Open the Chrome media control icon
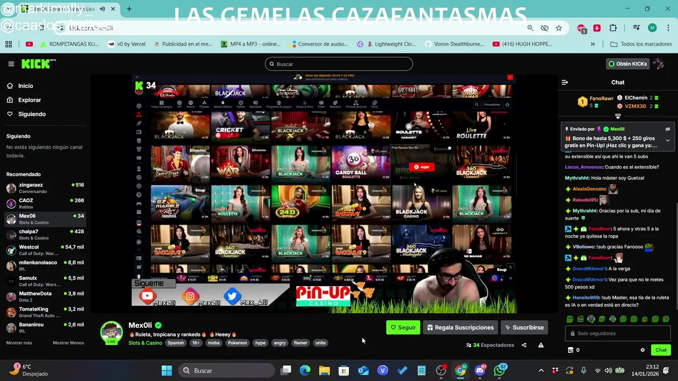The height and width of the screenshot is (381, 678). (x=637, y=28)
